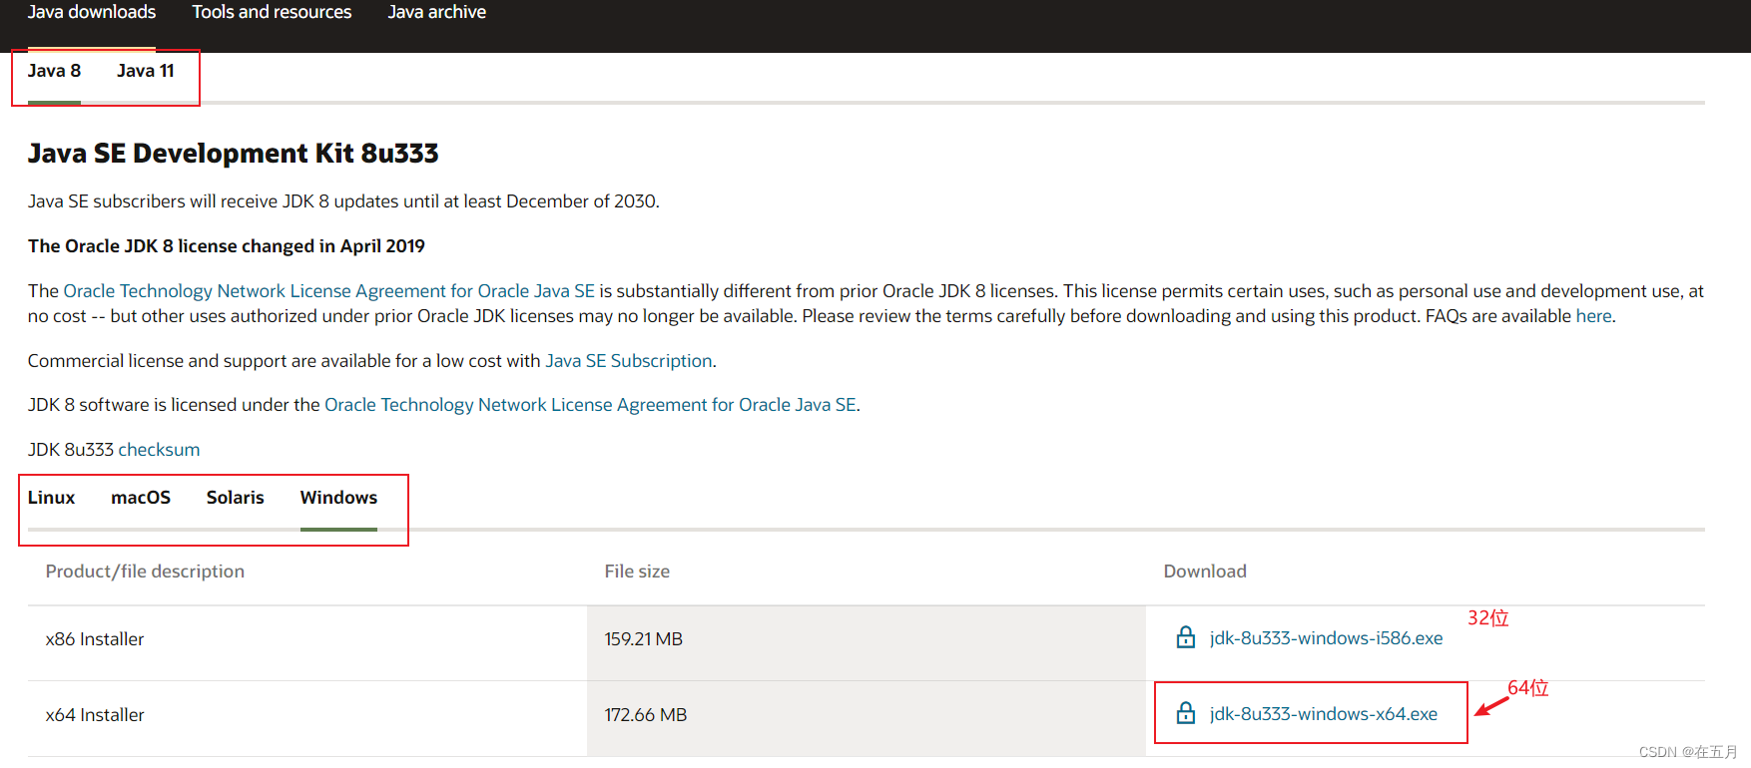The width and height of the screenshot is (1751, 768).
Task: Select the Linux platform tab
Action: [x=52, y=498]
